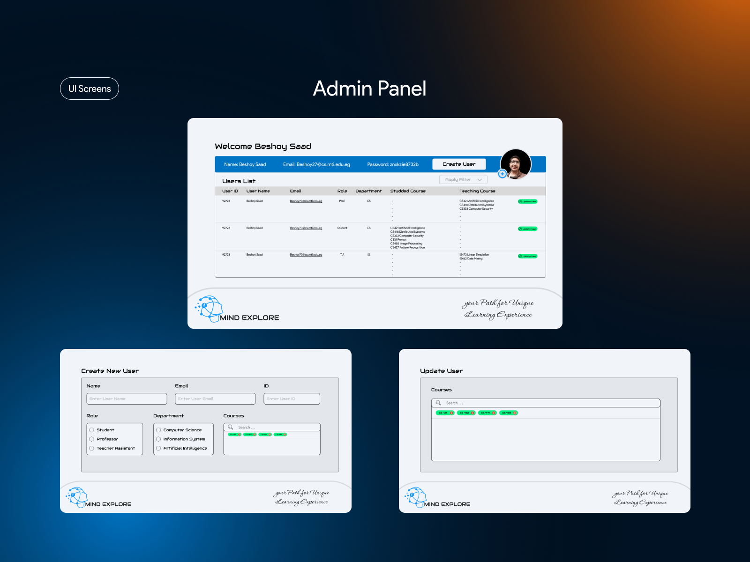
Task: Click Update User for the Prof. row
Action: (527, 202)
